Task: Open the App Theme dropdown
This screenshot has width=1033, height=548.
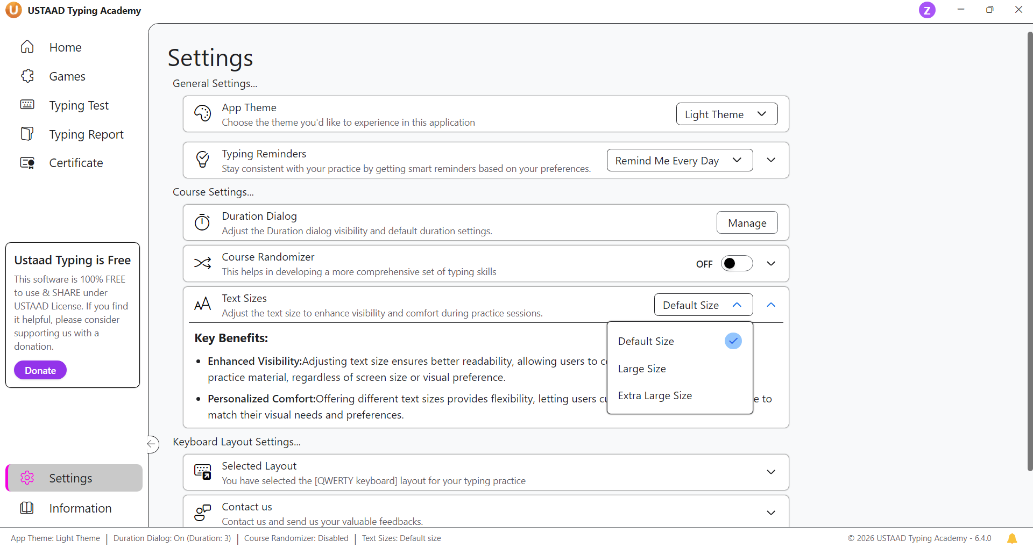Action: (x=726, y=114)
